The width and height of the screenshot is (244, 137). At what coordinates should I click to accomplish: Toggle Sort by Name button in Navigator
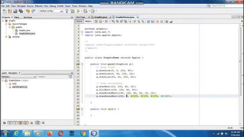pyautogui.click(x=38, y=123)
